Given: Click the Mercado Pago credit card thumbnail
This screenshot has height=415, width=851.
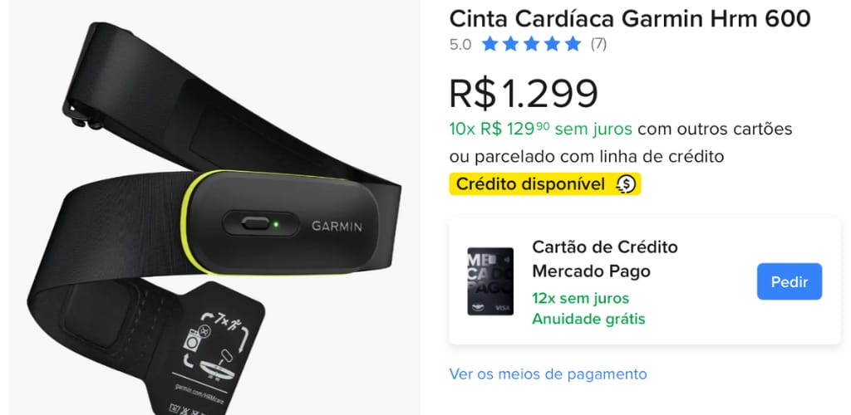Looking at the screenshot, I should coord(490,281).
